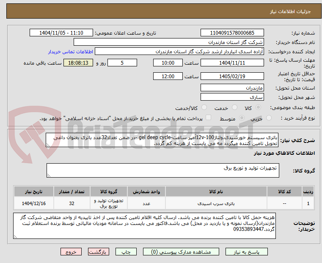The image size is (322, 263).
Task: Click the شرح کلی نیاز description textarea
Action: click(x=162, y=140)
